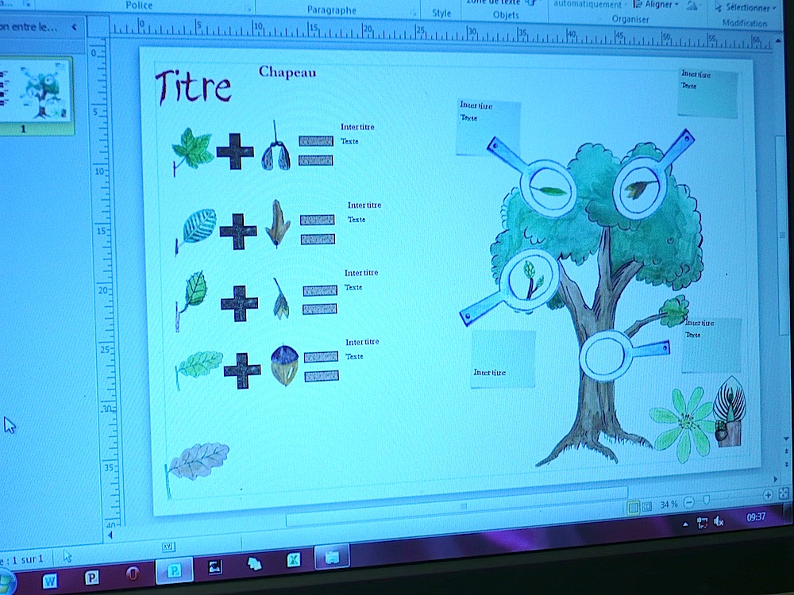794x595 pixels.
Task: Click vertical scrollbar up arrow
Action: click(778, 41)
